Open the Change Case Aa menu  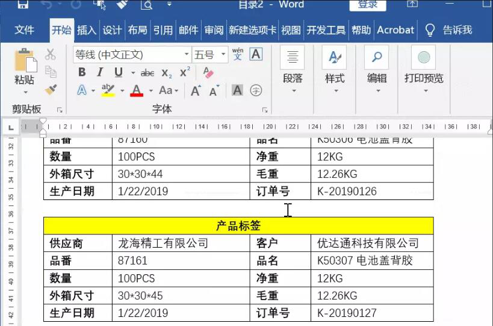click(169, 90)
